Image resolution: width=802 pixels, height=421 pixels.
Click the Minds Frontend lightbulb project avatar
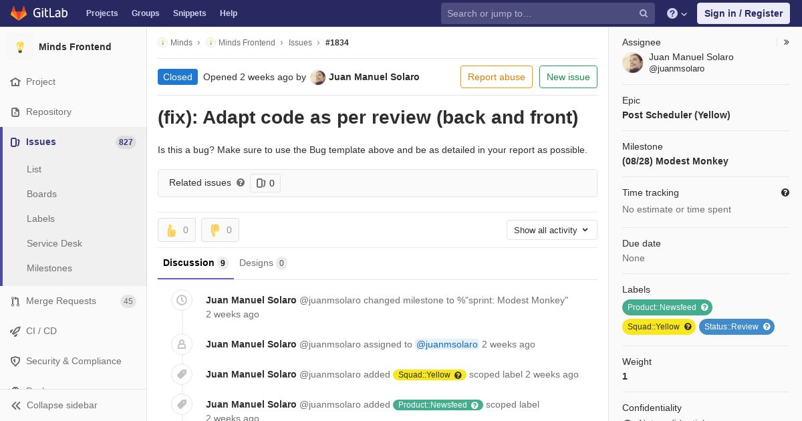coord(20,47)
